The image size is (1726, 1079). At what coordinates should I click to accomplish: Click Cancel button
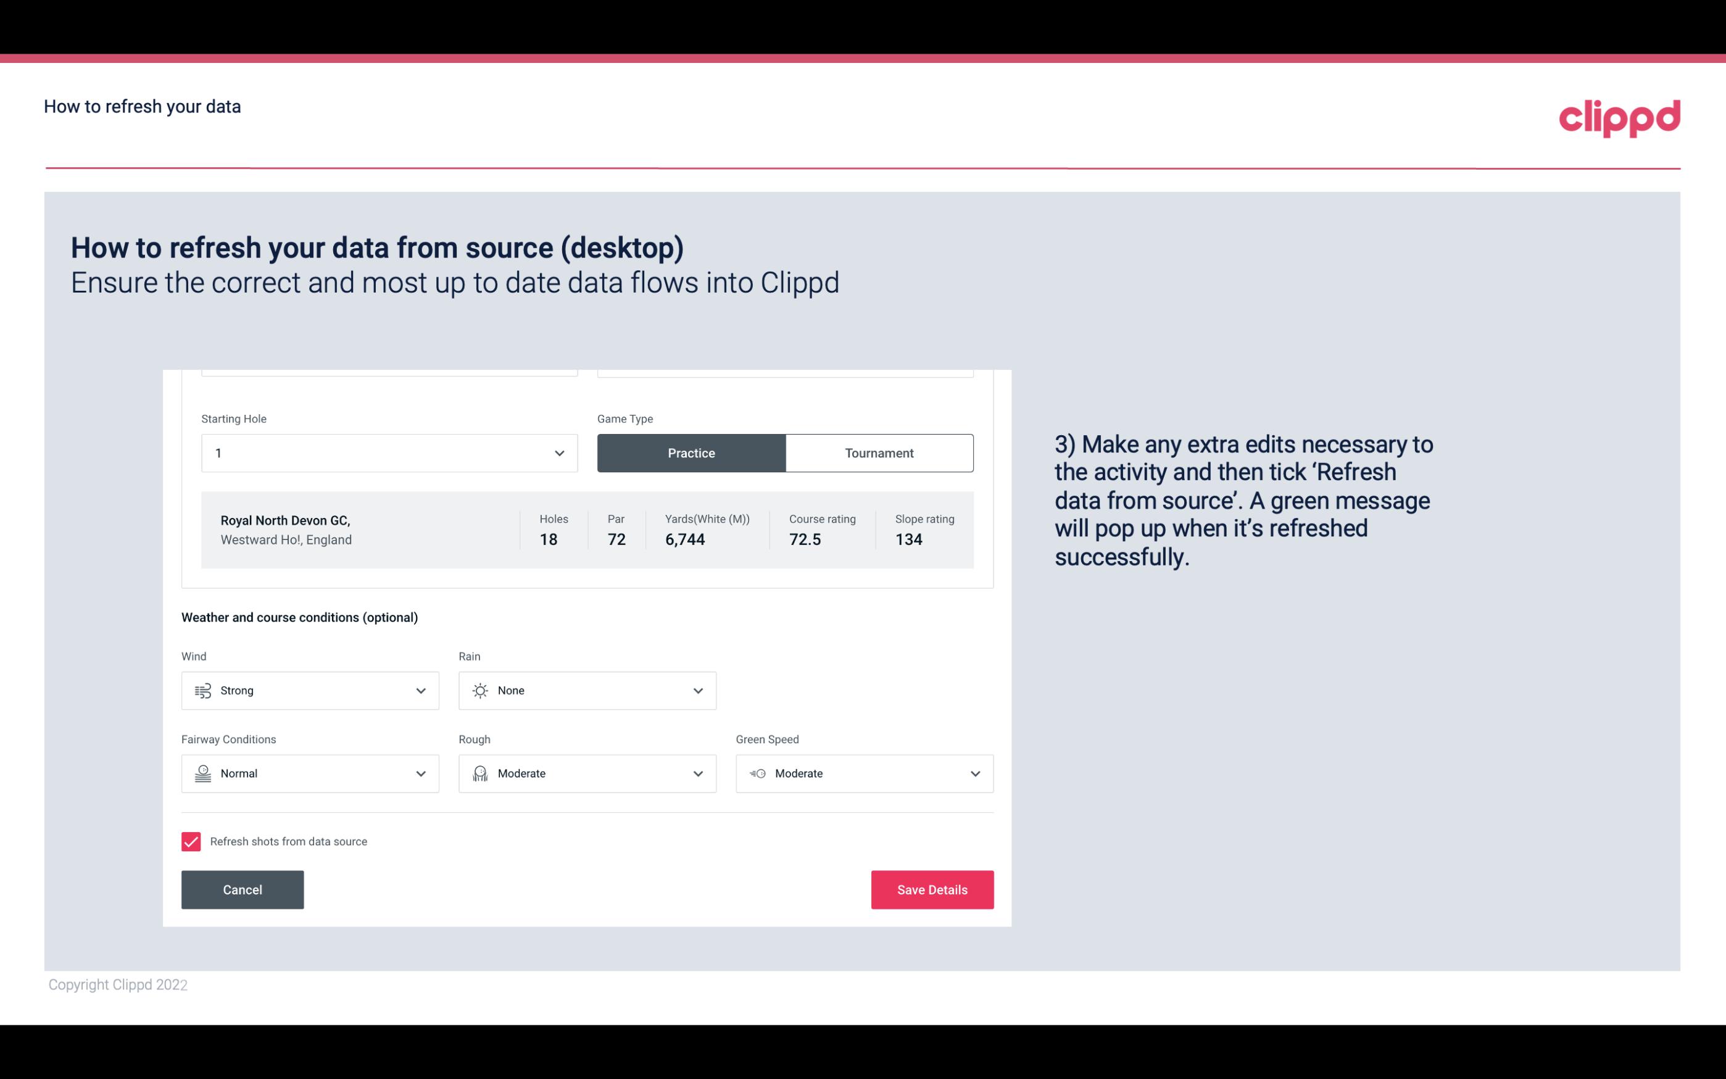click(243, 889)
